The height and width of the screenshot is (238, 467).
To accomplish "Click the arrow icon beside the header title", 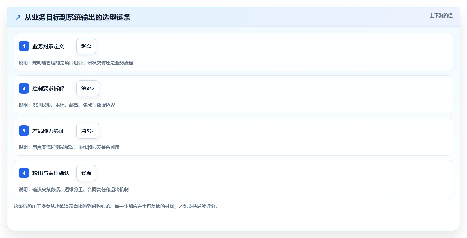I will coord(18,17).
